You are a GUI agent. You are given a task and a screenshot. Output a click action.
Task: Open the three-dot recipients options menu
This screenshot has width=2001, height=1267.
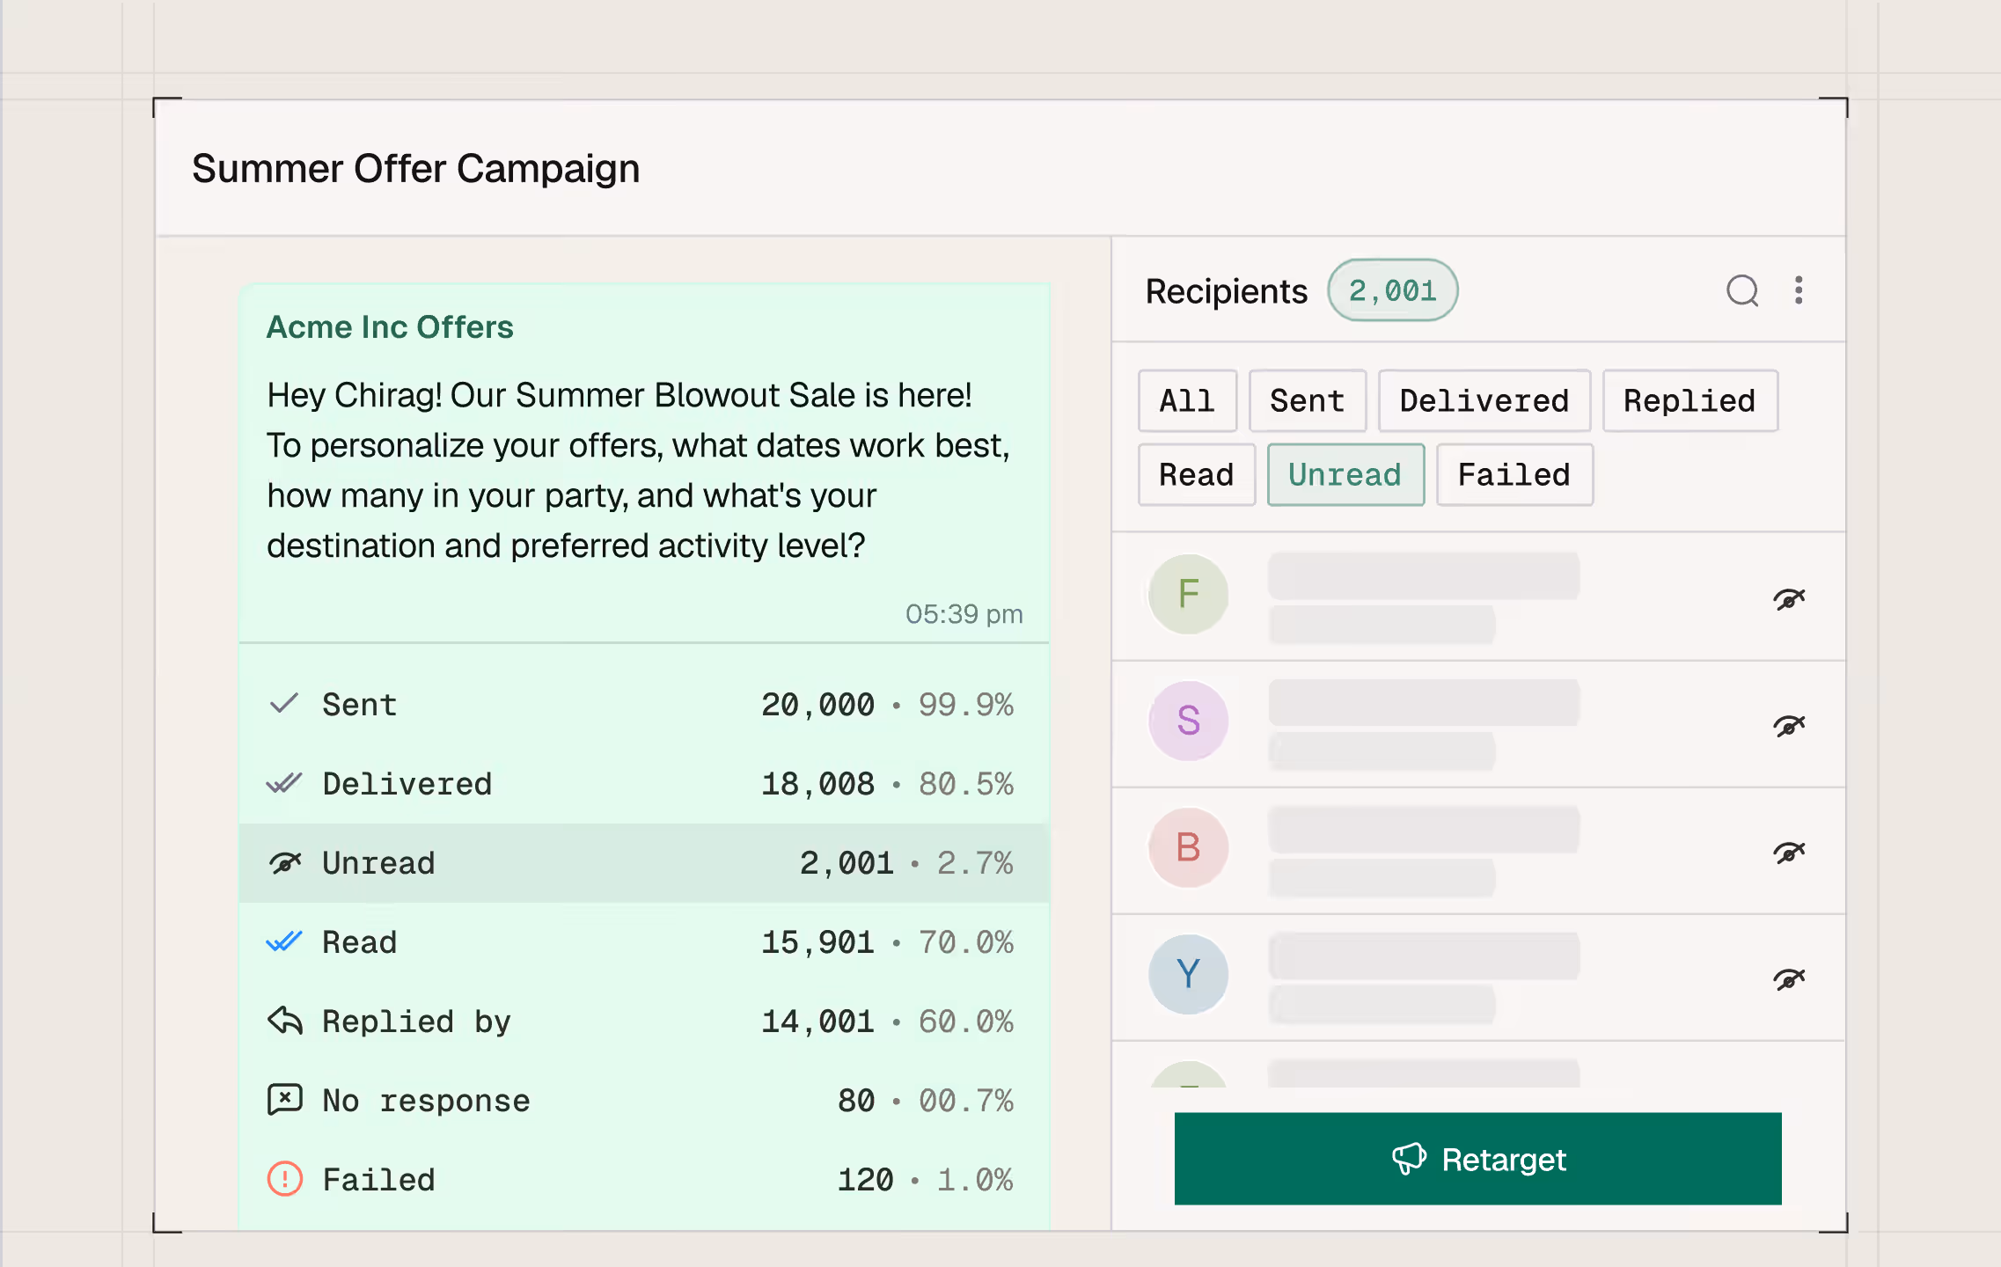1799,290
